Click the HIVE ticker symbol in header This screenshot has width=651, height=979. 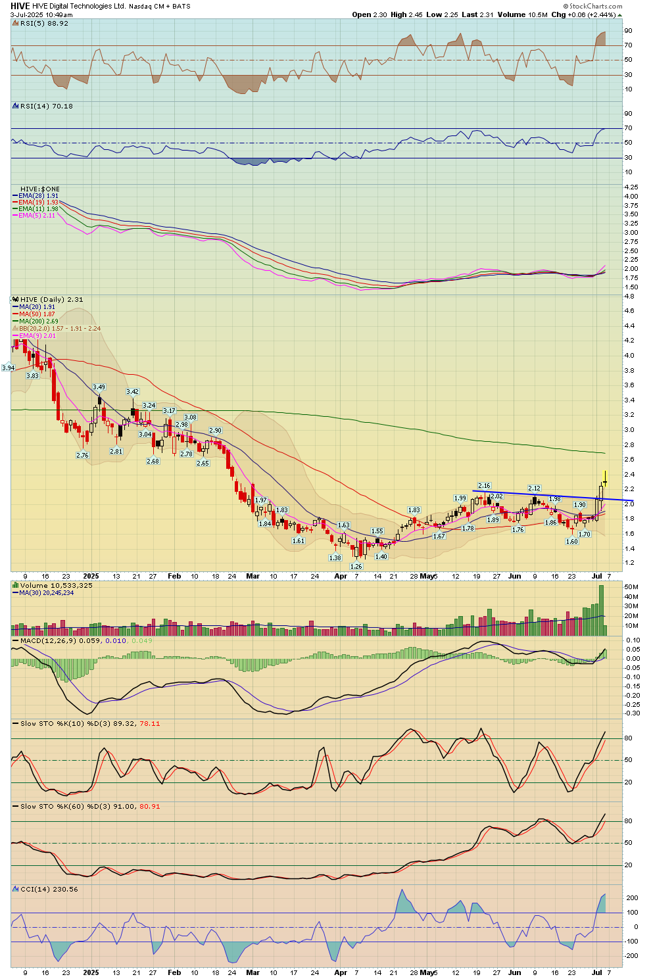tap(20, 6)
